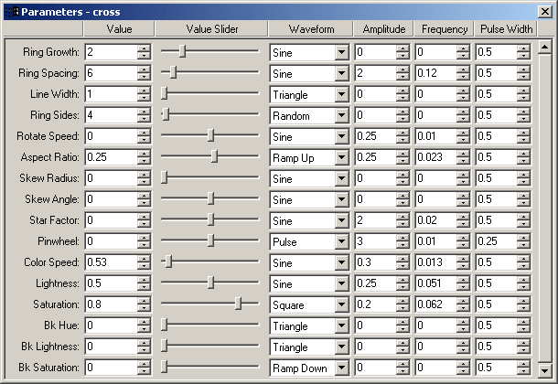558x384 pixels.
Task: Expand the Ring Sides Random waveform list
Action: tap(341, 115)
